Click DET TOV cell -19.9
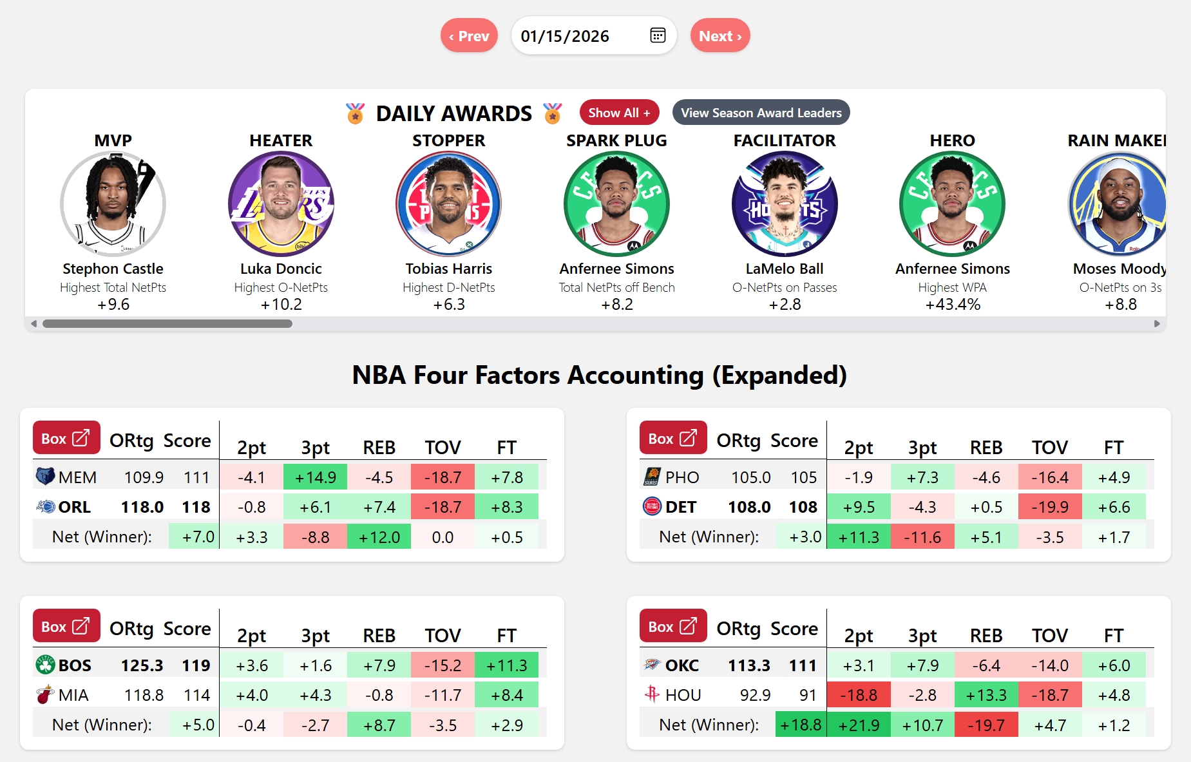This screenshot has height=762, width=1191. (x=1050, y=507)
